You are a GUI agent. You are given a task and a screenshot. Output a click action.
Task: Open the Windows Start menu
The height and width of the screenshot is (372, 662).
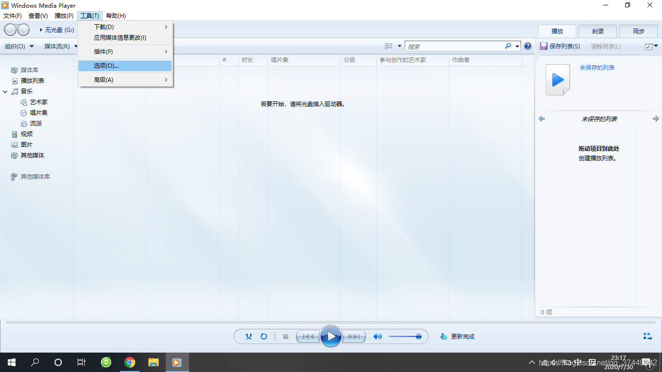[x=12, y=362]
